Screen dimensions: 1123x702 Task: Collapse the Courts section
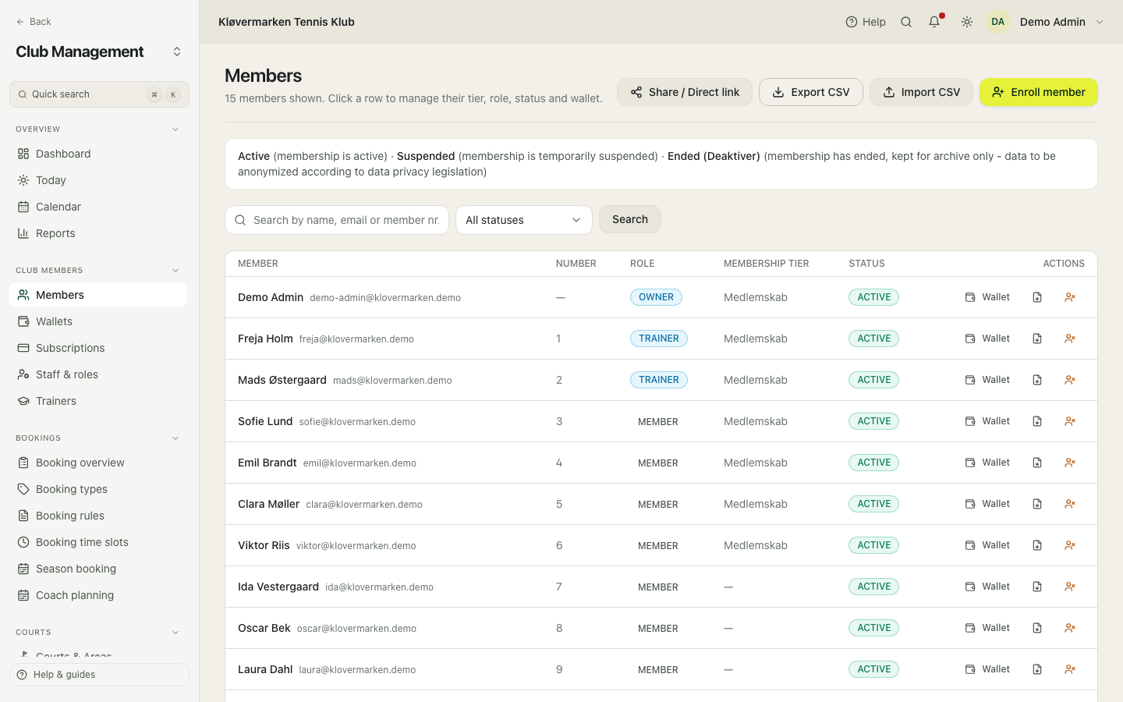tap(175, 633)
